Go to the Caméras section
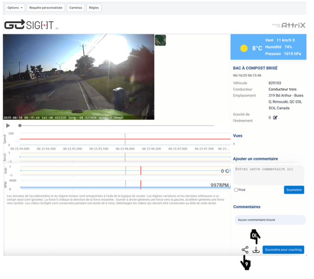The image size is (314, 279). [75, 8]
